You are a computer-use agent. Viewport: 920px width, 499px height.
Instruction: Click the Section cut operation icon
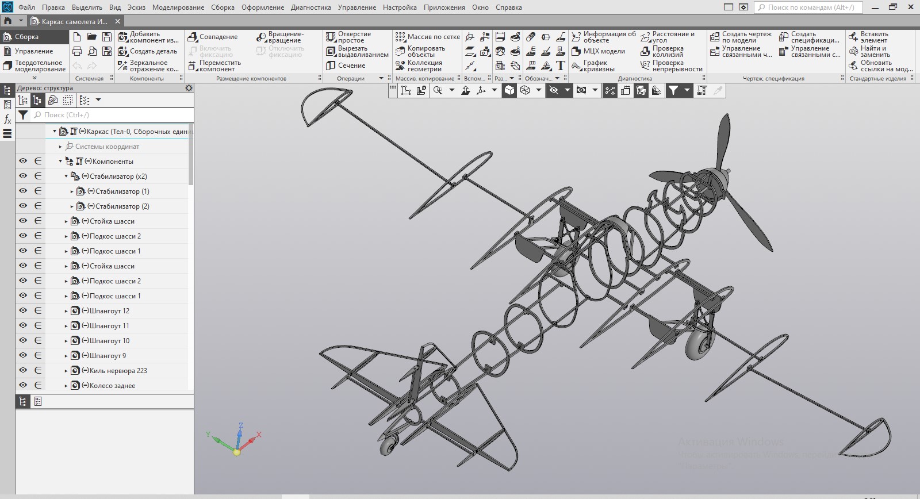pyautogui.click(x=331, y=66)
